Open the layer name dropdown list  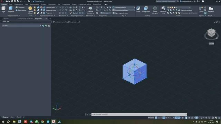183,8
